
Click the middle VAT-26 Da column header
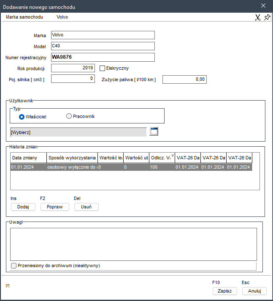click(214, 158)
